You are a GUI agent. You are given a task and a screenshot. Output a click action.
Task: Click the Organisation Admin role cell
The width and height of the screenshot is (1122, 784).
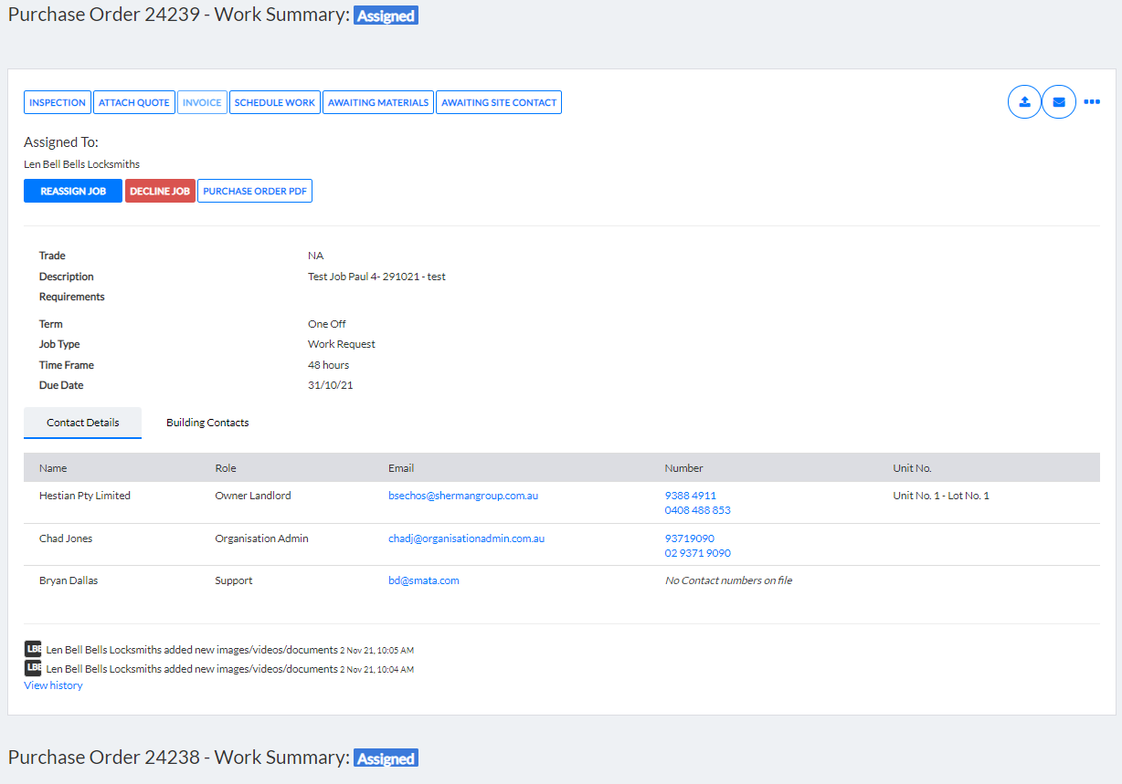pyautogui.click(x=262, y=538)
